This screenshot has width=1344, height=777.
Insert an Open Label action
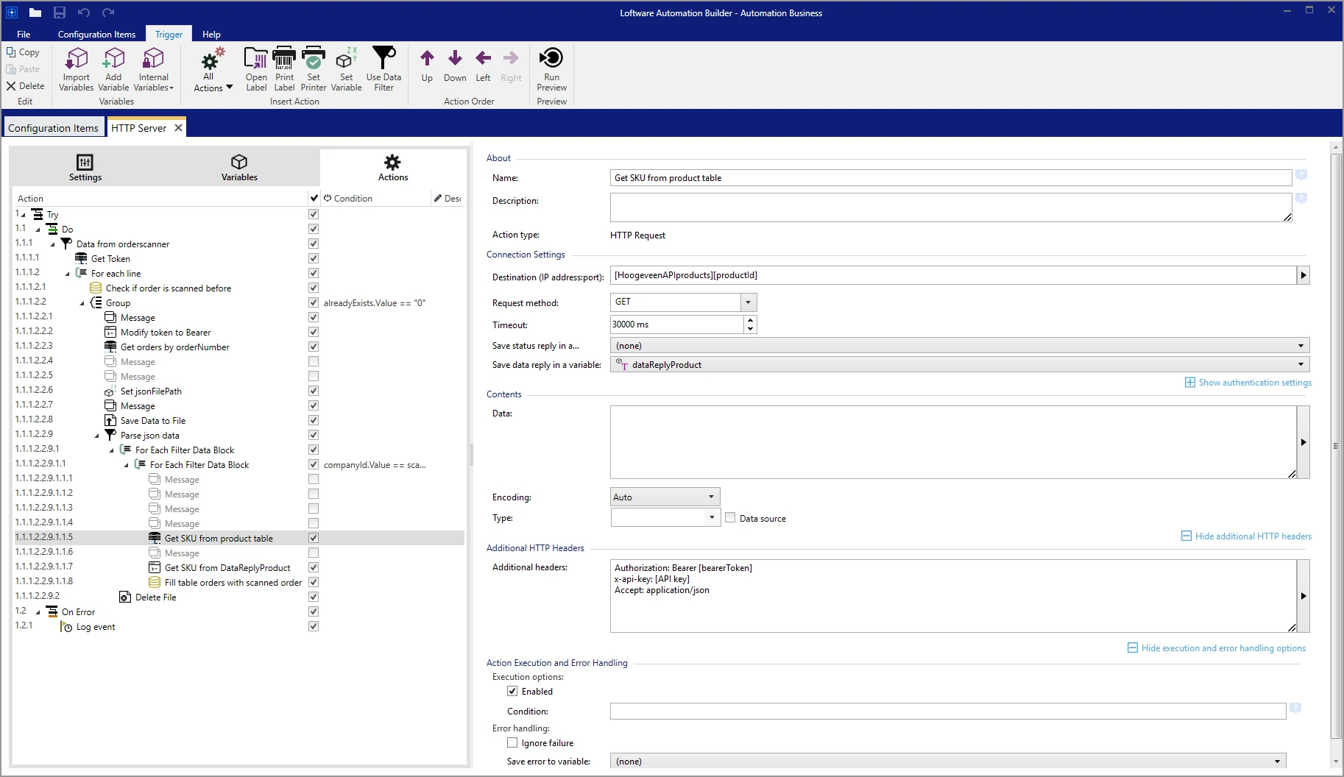(x=256, y=70)
